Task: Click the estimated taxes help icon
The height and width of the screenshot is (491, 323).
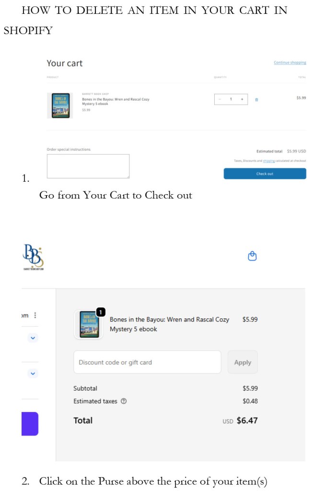Action: (124, 401)
